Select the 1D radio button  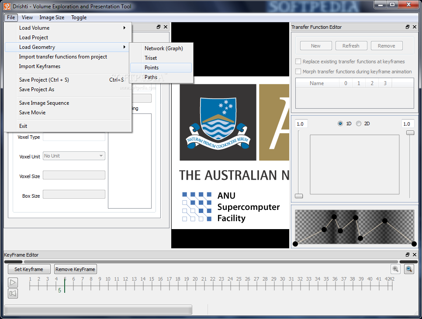[x=340, y=123]
